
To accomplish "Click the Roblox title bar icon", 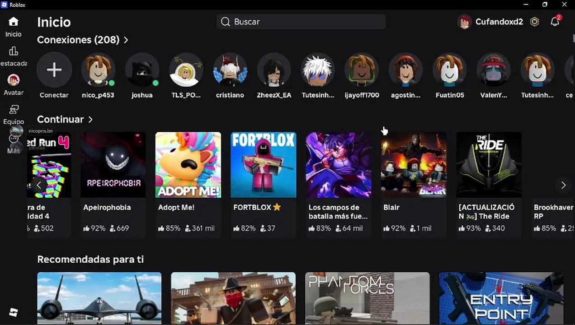I will pyautogui.click(x=5, y=5).
